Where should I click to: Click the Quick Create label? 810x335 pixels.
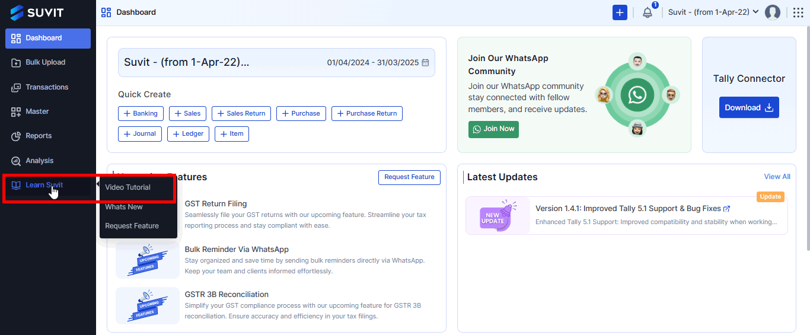(x=144, y=94)
